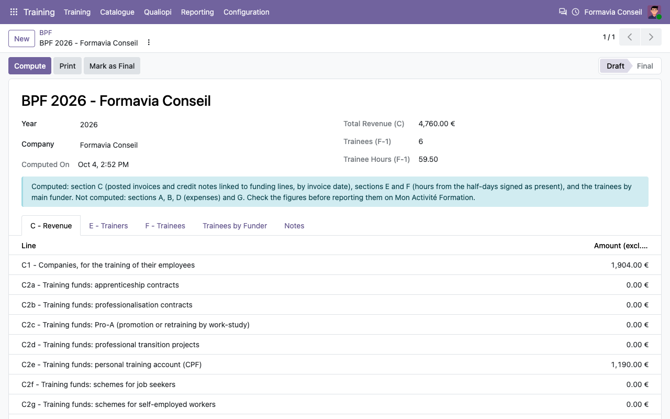Select row C2a apprenticeship contracts
The image size is (670, 419).
tap(335, 285)
